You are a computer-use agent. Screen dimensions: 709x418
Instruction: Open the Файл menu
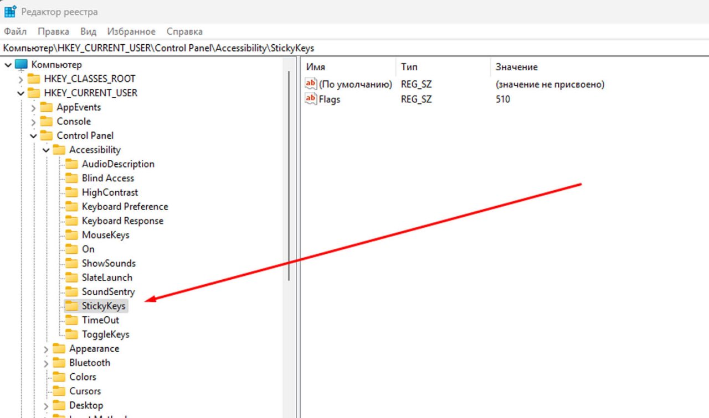point(15,32)
